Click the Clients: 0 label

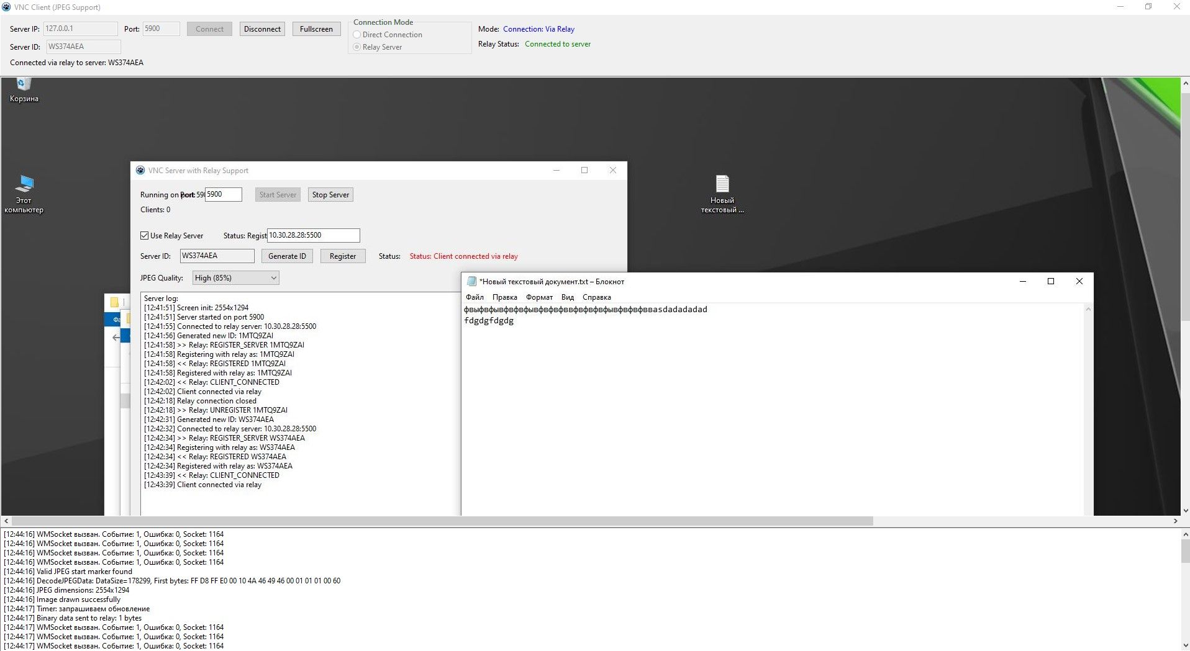(x=155, y=210)
